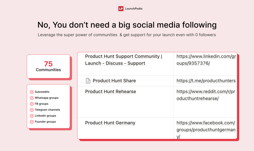Image resolution: width=254 pixels, height=151 pixels.
Task: Visit the reddit producthuntrehearse URL
Action: coord(206,95)
